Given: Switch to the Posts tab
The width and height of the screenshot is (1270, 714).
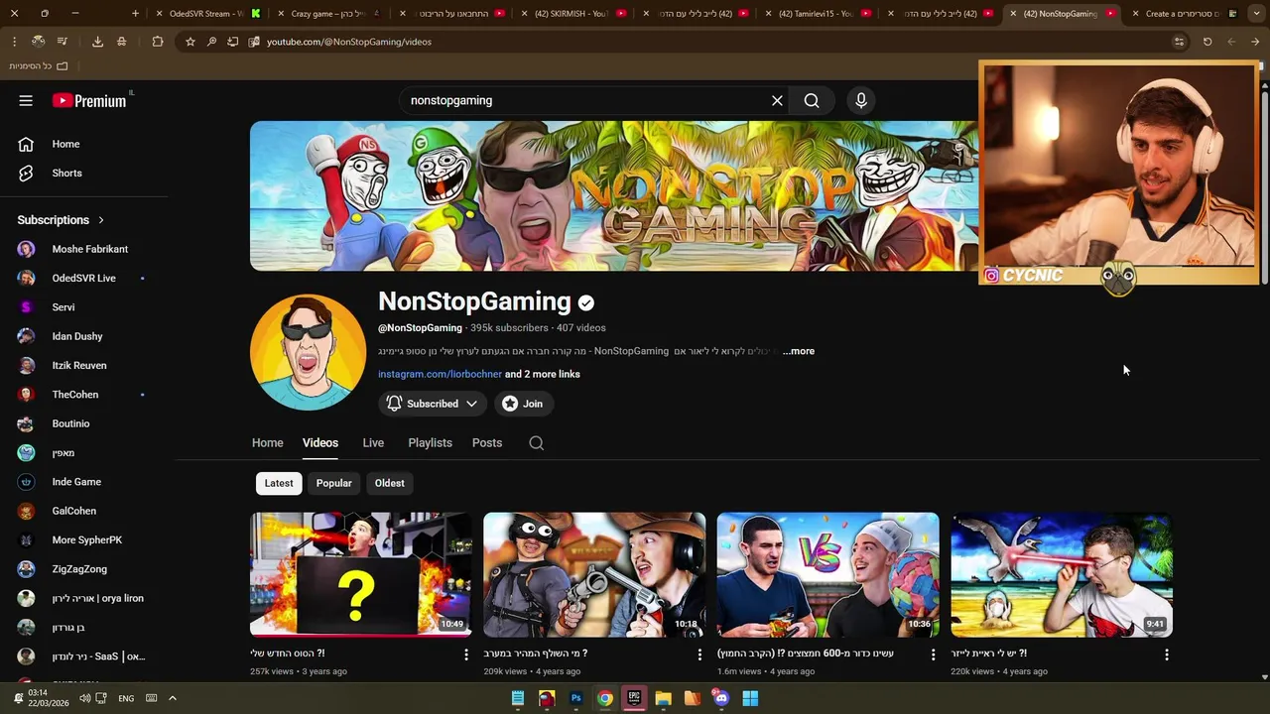Looking at the screenshot, I should (486, 443).
